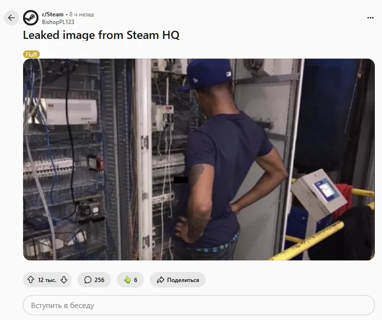Viewport: 382px width, 320px height.
Task: Open BishopPL123 user profile
Action: pyautogui.click(x=58, y=22)
